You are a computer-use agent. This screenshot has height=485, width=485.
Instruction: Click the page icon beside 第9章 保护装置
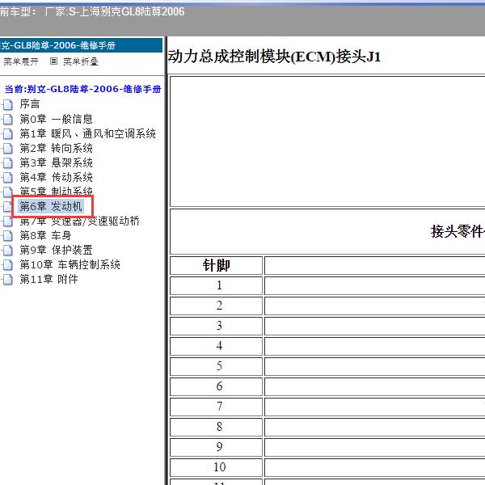click(x=8, y=250)
